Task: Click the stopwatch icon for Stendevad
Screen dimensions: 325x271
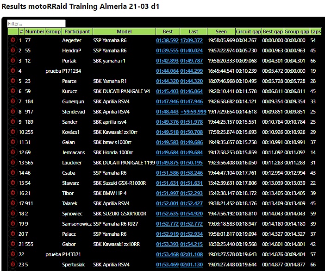Action: pos(12,112)
